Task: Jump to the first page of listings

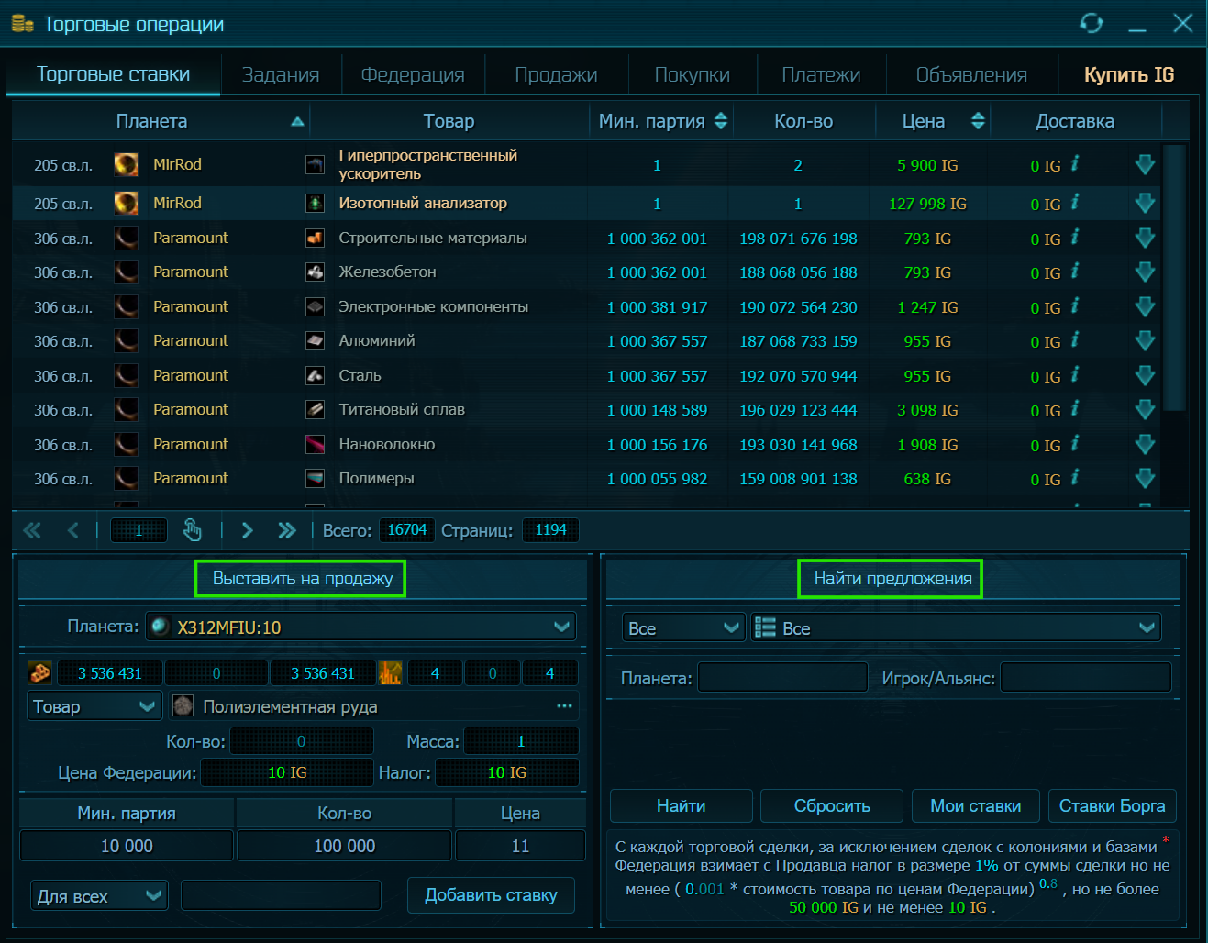Action: coord(32,530)
